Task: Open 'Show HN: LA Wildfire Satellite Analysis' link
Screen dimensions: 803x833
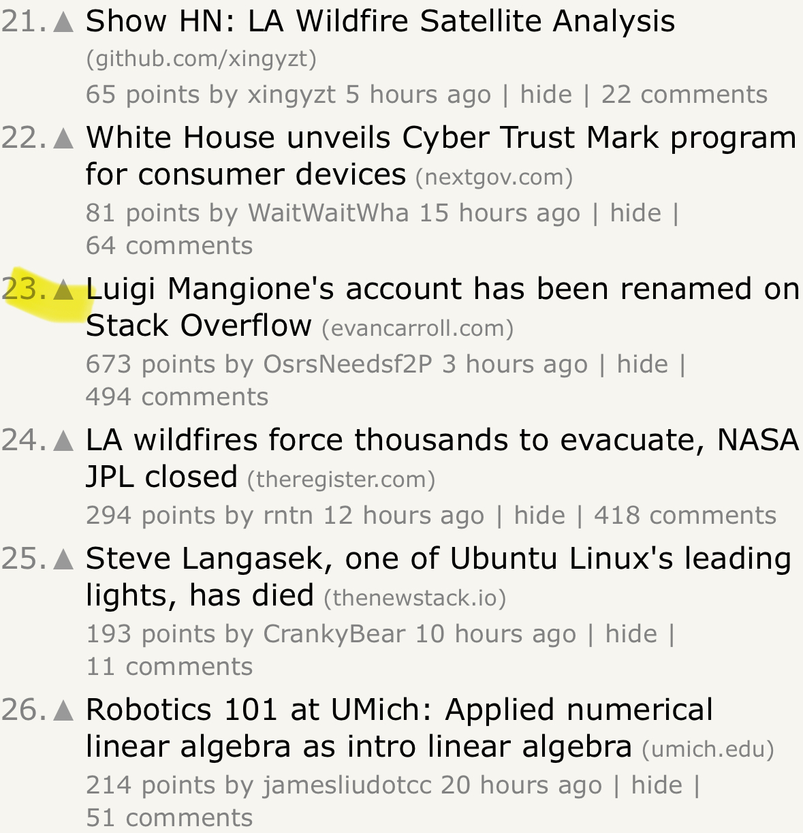Action: pyautogui.click(x=380, y=21)
